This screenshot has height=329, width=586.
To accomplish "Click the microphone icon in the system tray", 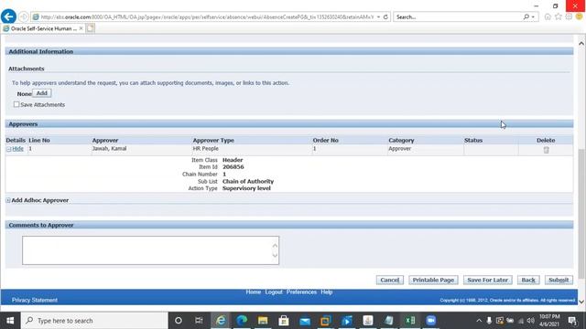I will pyautogui.click(x=489, y=321).
